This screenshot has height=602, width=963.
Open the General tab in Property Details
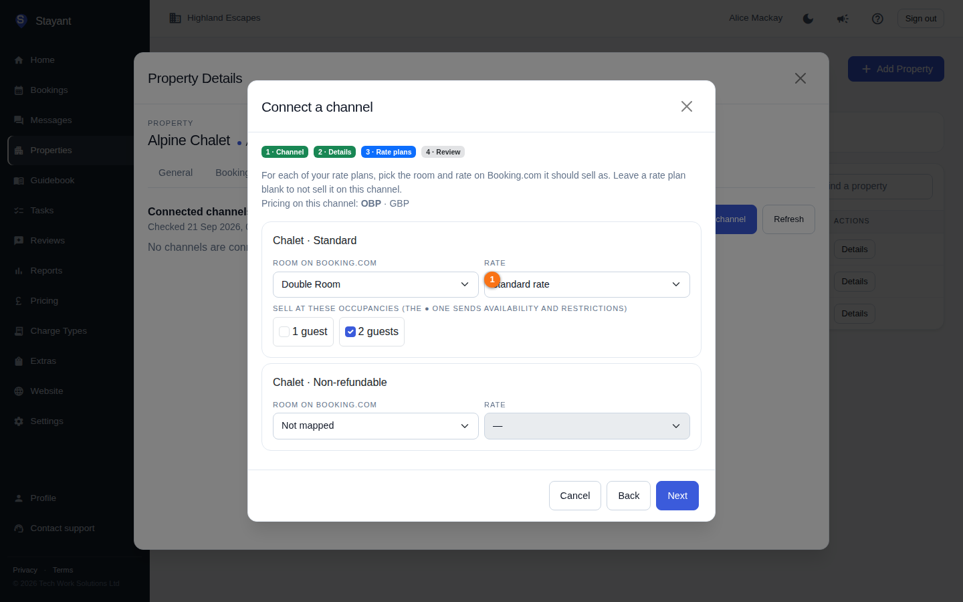point(175,173)
